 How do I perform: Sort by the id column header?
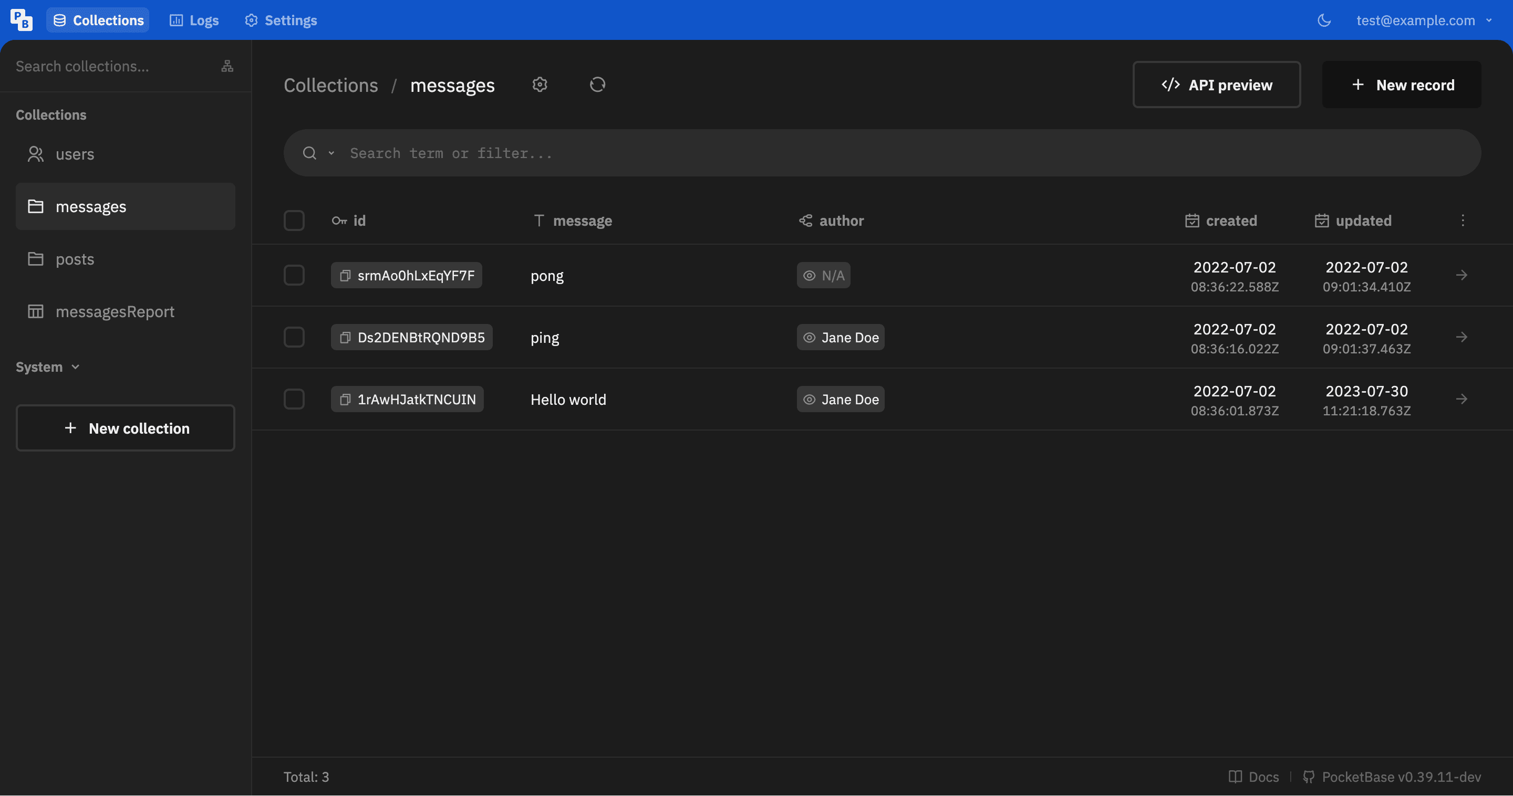[x=349, y=221]
